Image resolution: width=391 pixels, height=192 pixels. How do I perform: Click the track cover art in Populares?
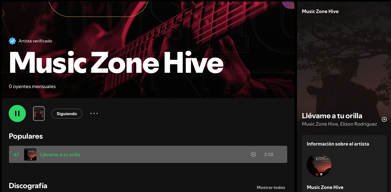click(30, 154)
